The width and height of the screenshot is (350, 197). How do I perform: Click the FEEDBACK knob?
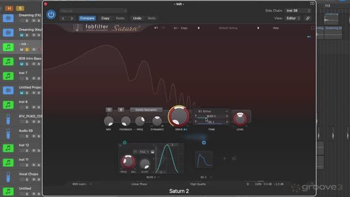click(126, 121)
